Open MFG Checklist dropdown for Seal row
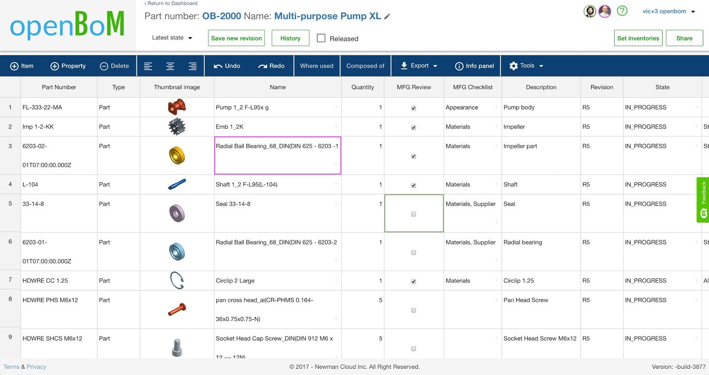 coord(496,223)
